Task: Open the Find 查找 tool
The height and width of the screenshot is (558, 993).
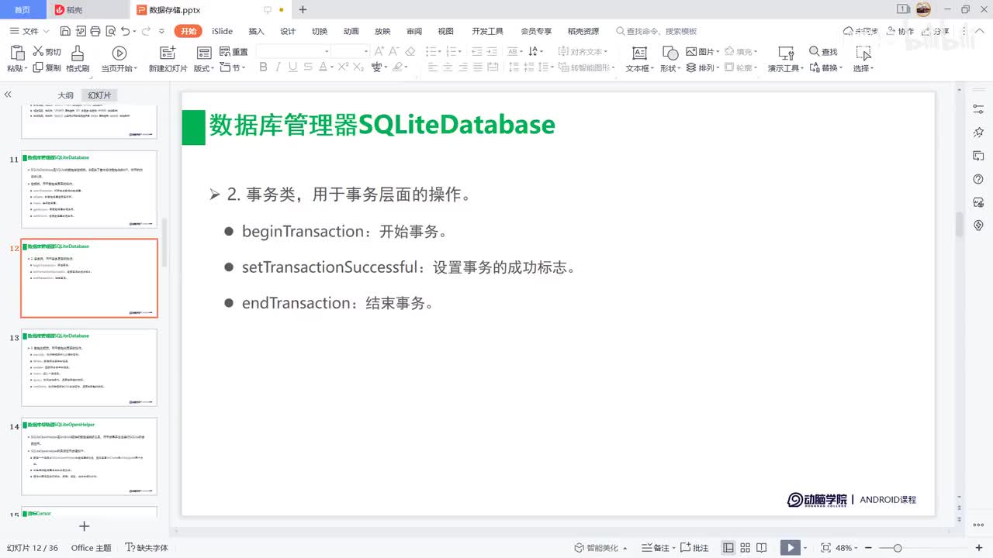Action: [823, 52]
